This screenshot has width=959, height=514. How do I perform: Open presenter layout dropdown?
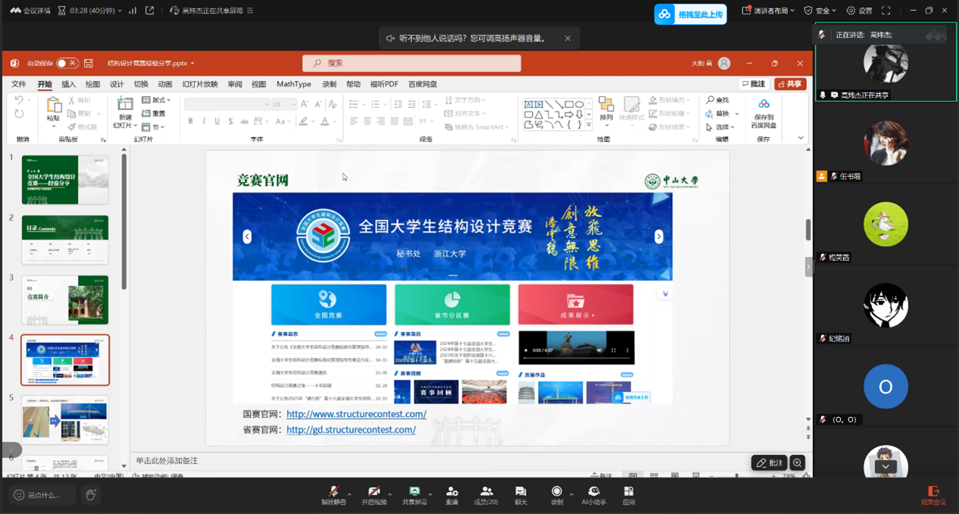coord(768,11)
